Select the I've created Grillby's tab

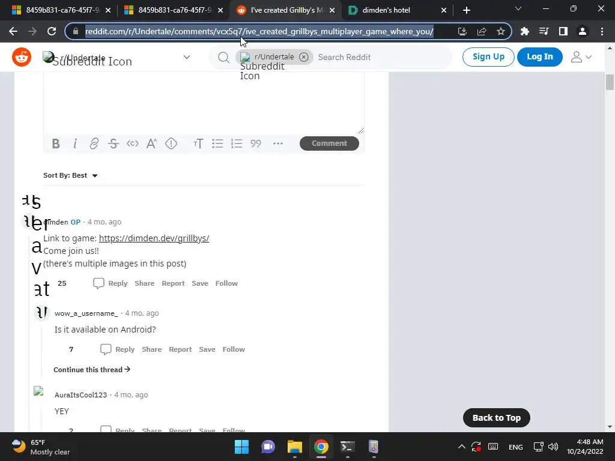coord(285,10)
